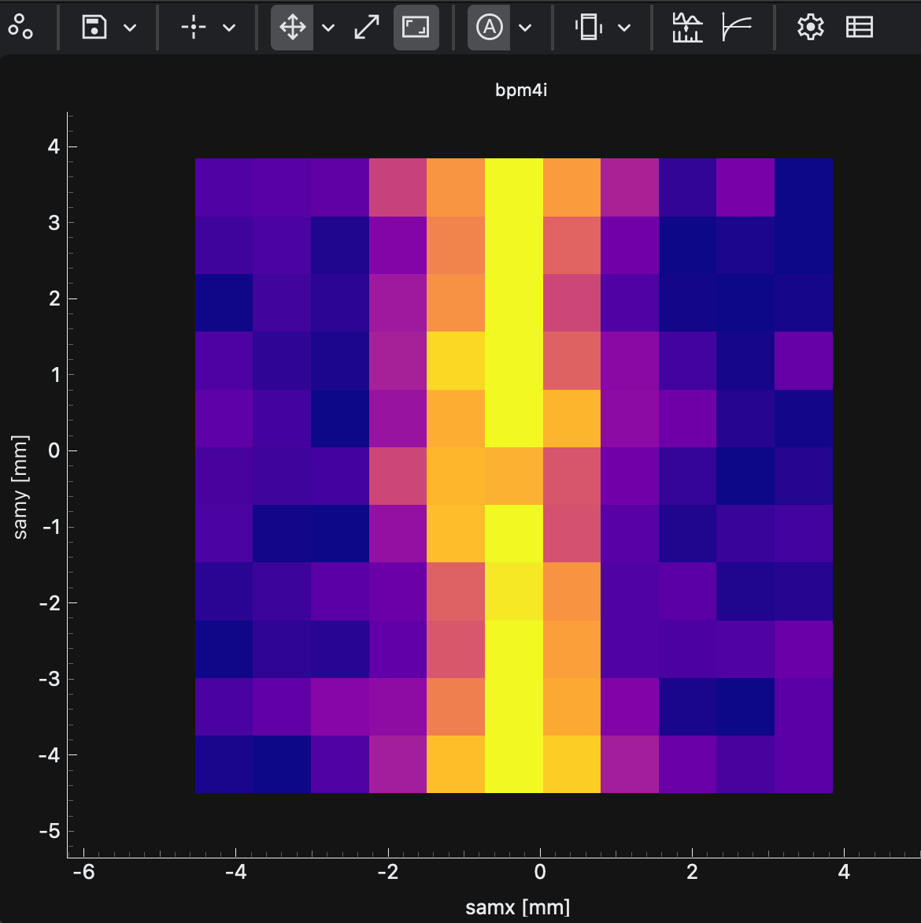The image size is (921, 923).
Task: Expand the dropdown beside the phone-shaped icon
Action: 624,28
